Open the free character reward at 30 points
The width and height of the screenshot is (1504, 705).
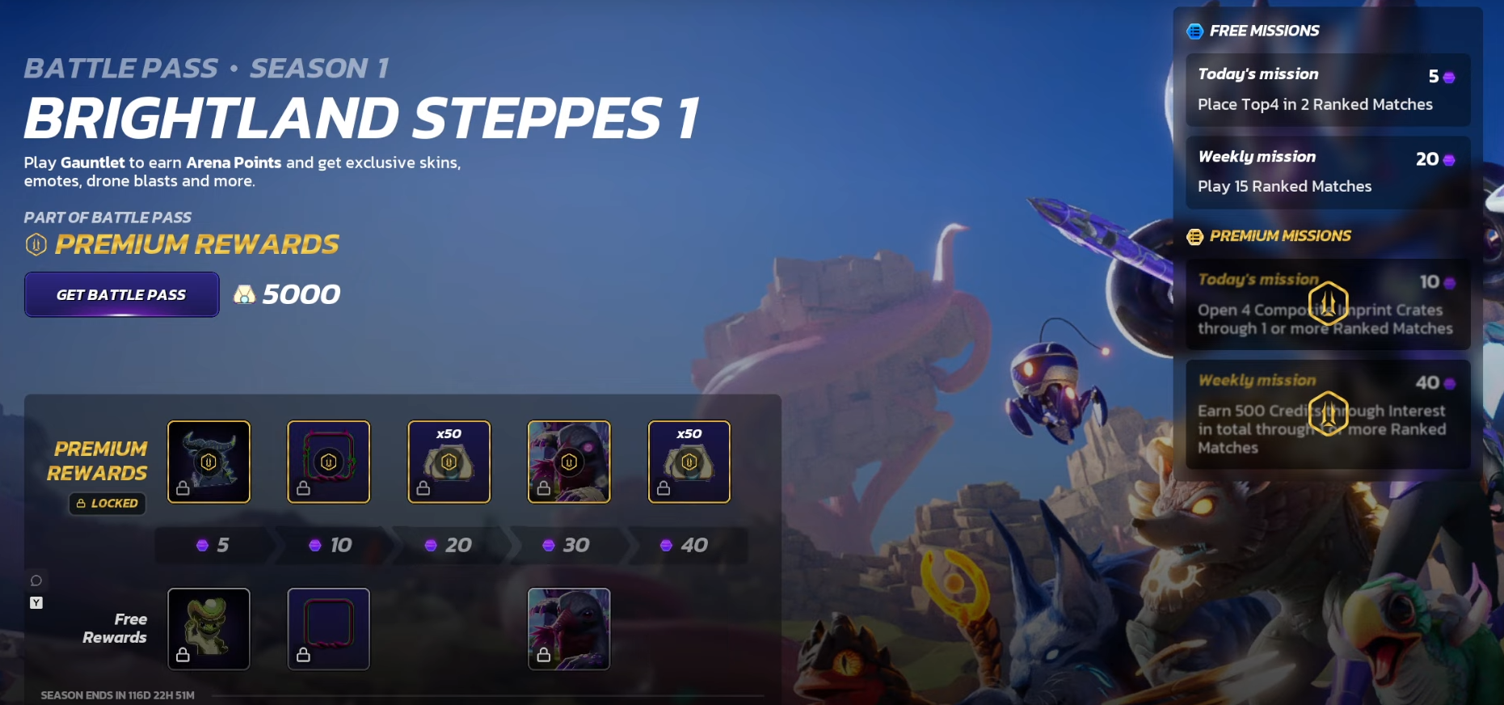[569, 629]
